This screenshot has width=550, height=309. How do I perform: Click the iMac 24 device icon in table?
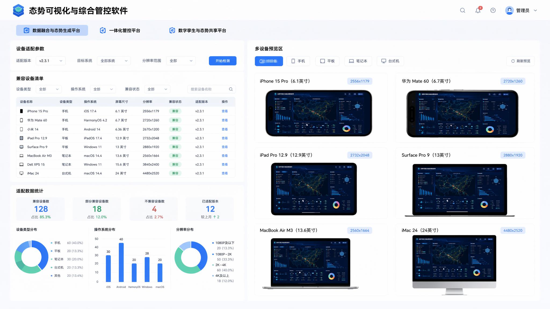(21, 173)
